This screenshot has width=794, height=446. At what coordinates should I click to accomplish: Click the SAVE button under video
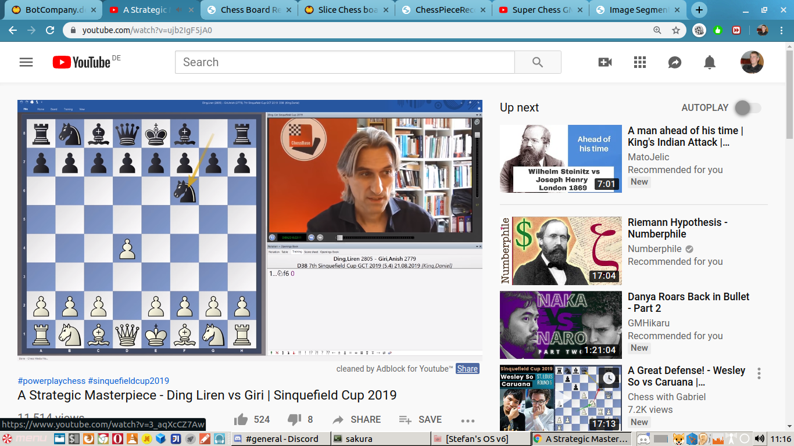click(420, 419)
